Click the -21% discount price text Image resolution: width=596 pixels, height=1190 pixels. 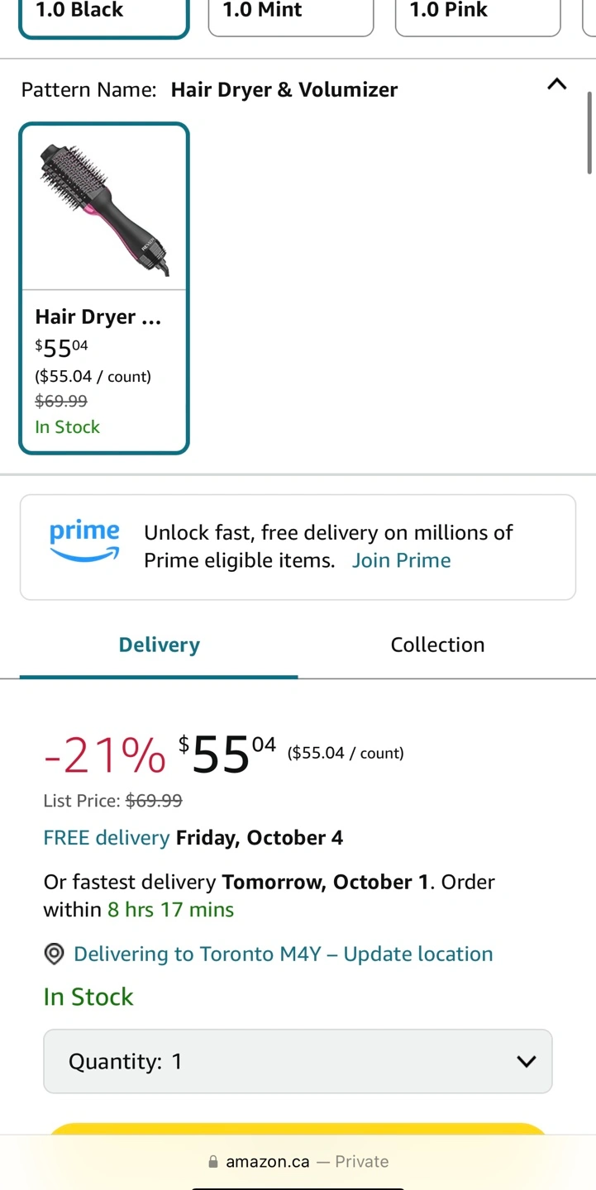[105, 755]
